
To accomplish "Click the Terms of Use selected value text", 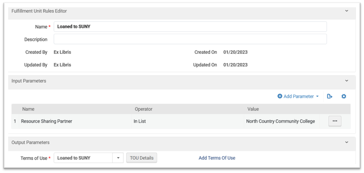I will (x=74, y=158).
